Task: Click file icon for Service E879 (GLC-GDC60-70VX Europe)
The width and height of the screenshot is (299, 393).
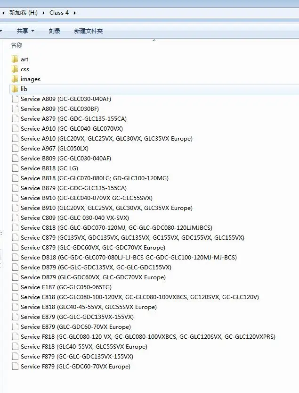Action: tap(15, 326)
